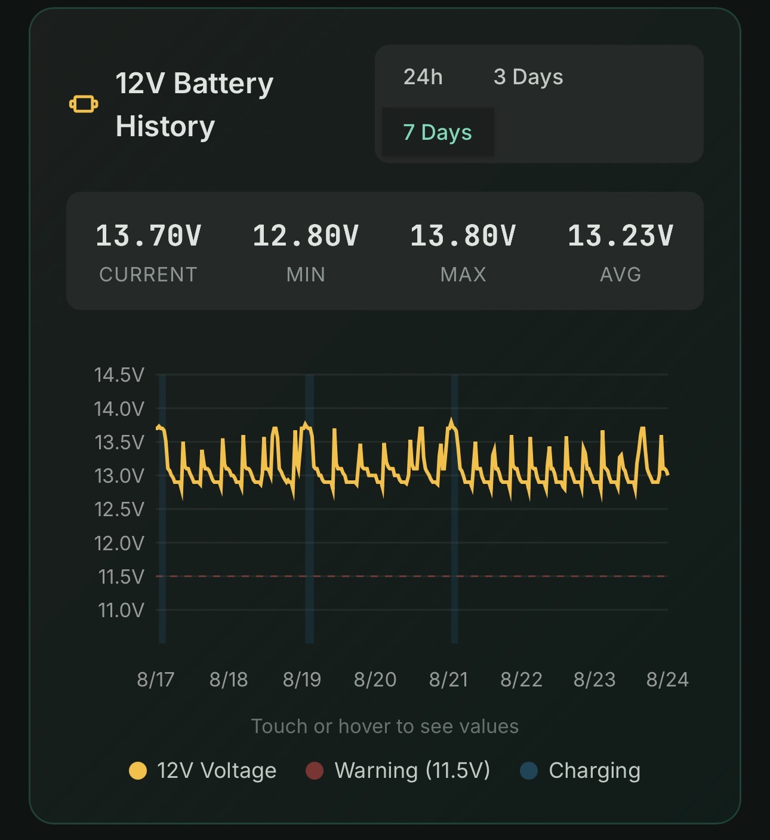Click the 12V Battery History title

[195, 105]
